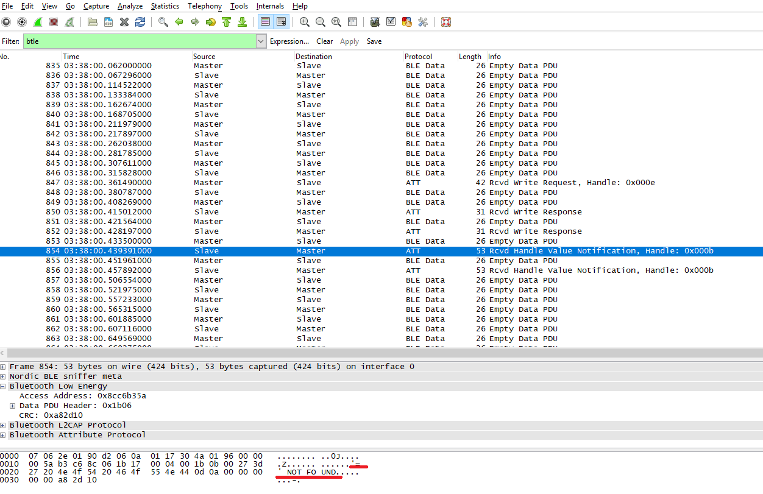Screen dimensions: 763x494
Task: Open help lifebuoy icon
Action: click(x=446, y=22)
